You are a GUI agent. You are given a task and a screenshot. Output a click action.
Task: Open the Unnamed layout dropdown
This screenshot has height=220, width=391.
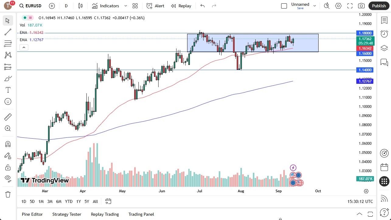click(x=315, y=5)
